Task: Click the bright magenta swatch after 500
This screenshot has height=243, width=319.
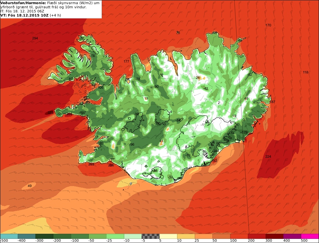Action: (310, 236)
